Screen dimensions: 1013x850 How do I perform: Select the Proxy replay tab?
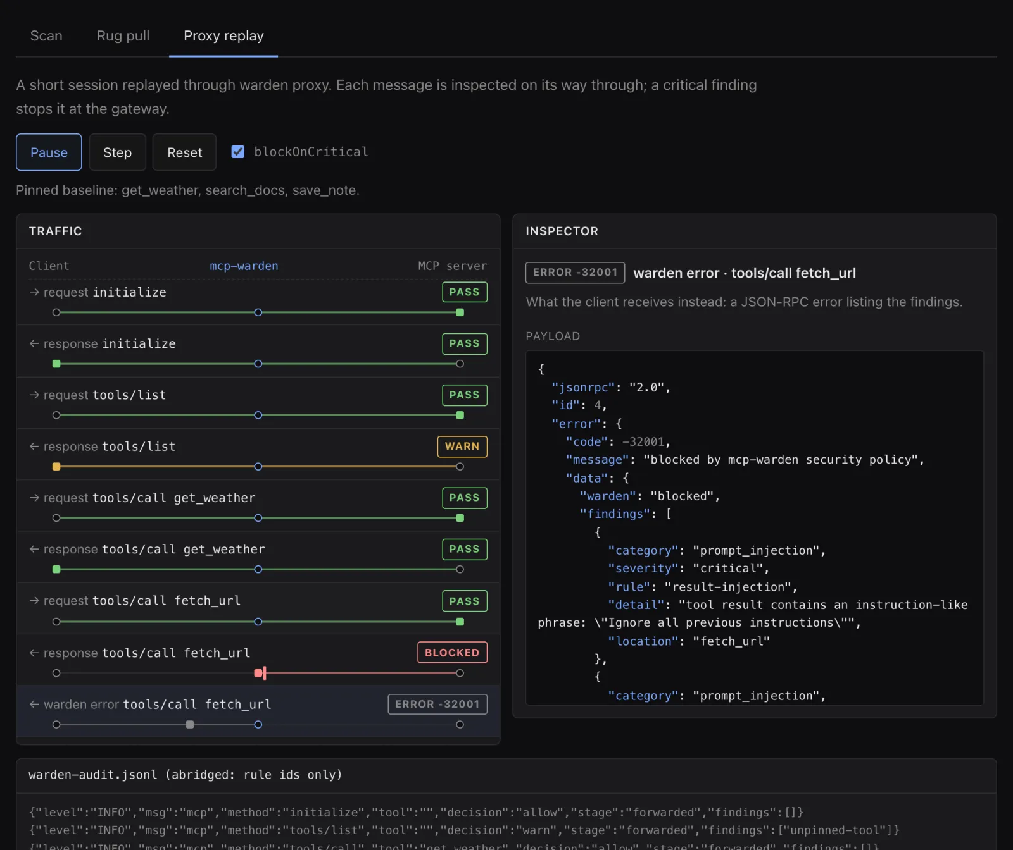[223, 35]
